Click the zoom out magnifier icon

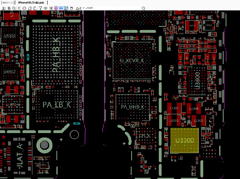(x=14, y=8)
